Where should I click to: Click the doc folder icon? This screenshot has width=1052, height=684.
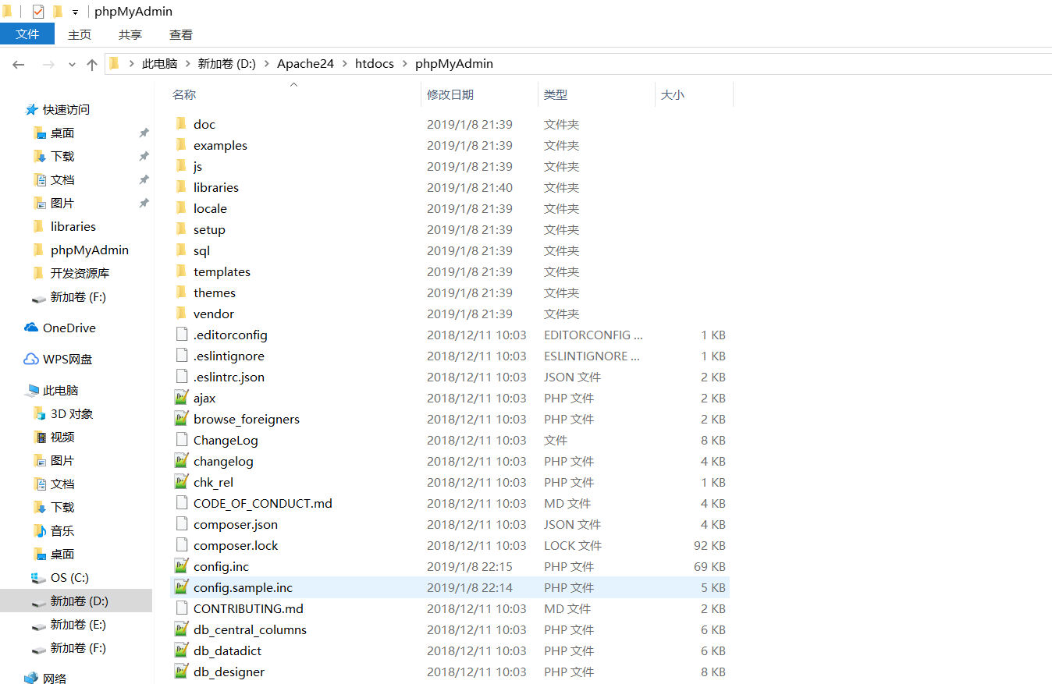pyautogui.click(x=181, y=124)
